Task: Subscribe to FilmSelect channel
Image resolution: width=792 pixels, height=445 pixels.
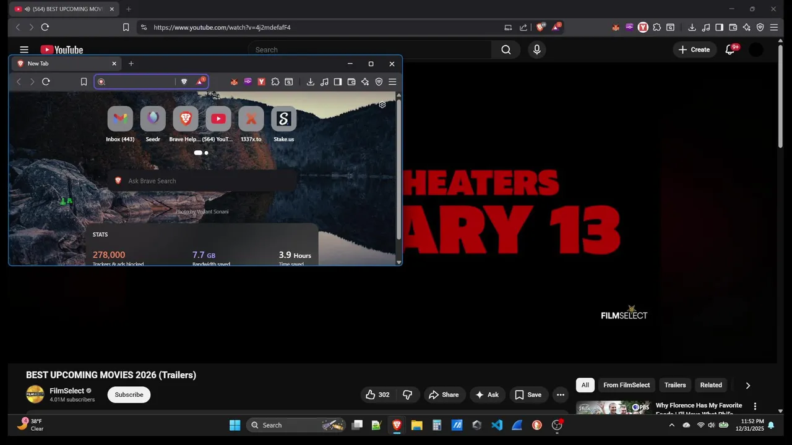Action: (129, 395)
